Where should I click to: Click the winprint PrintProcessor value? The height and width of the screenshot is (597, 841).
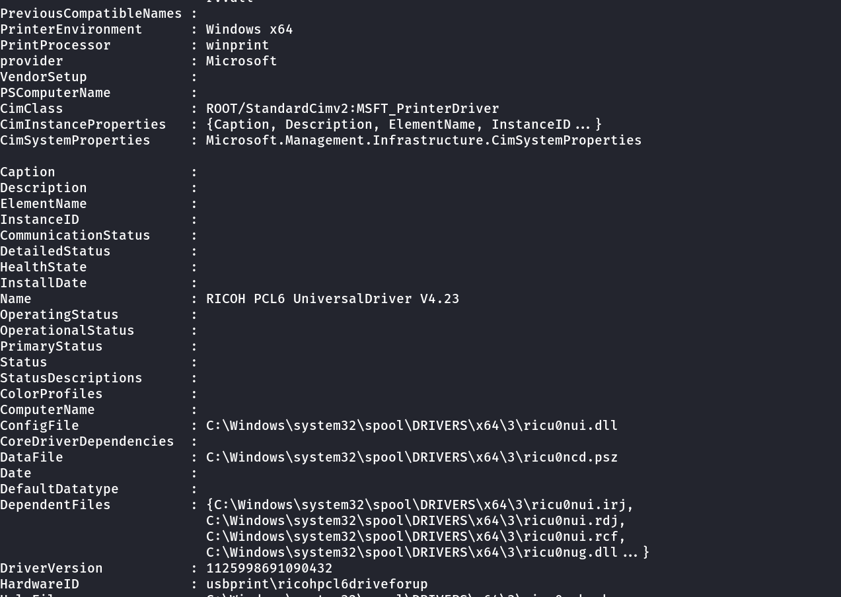[237, 46]
